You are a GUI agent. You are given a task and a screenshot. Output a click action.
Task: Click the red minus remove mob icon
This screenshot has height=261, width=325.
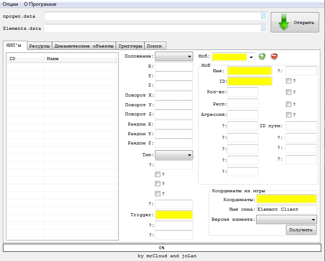point(274,56)
